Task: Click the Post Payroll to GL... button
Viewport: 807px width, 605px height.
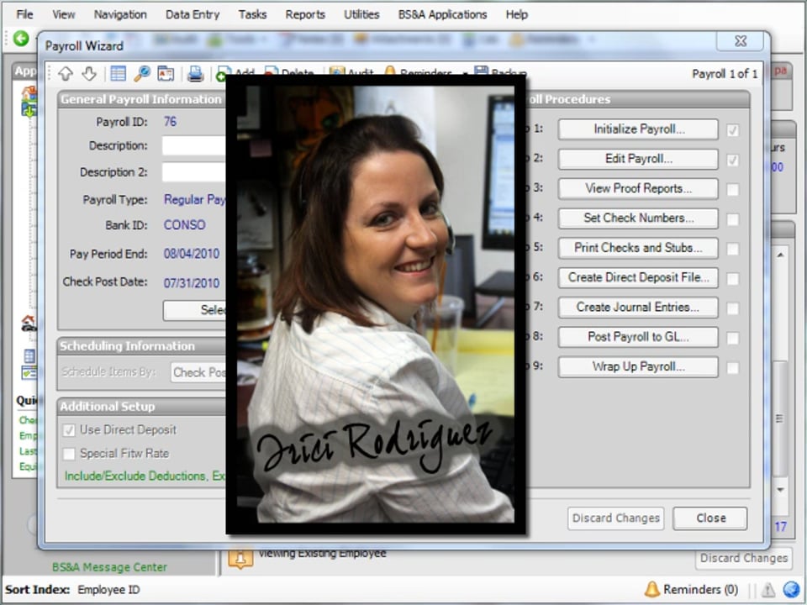Action: pyautogui.click(x=638, y=337)
